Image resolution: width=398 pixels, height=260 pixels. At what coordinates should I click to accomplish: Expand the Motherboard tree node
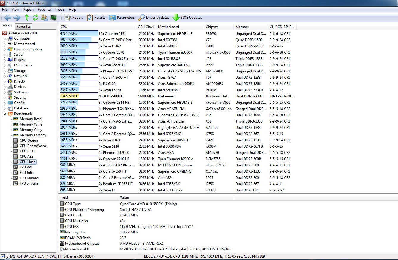click(x=5, y=44)
